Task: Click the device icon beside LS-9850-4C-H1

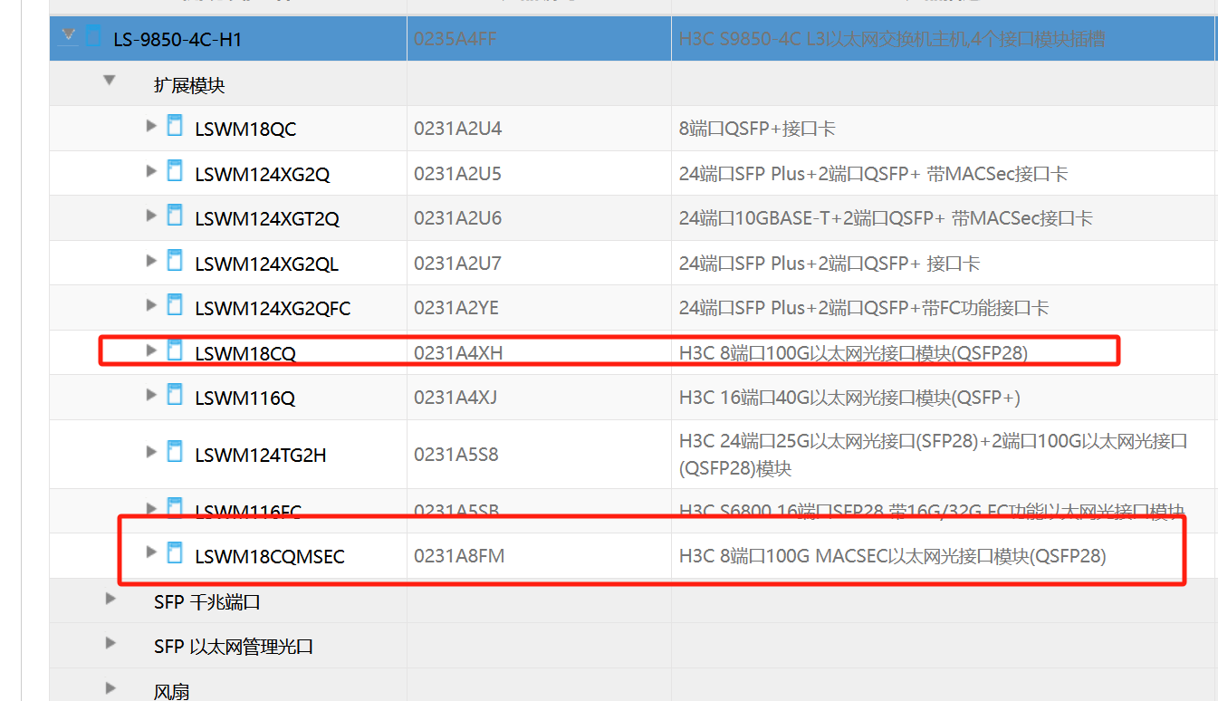Action: (93, 37)
